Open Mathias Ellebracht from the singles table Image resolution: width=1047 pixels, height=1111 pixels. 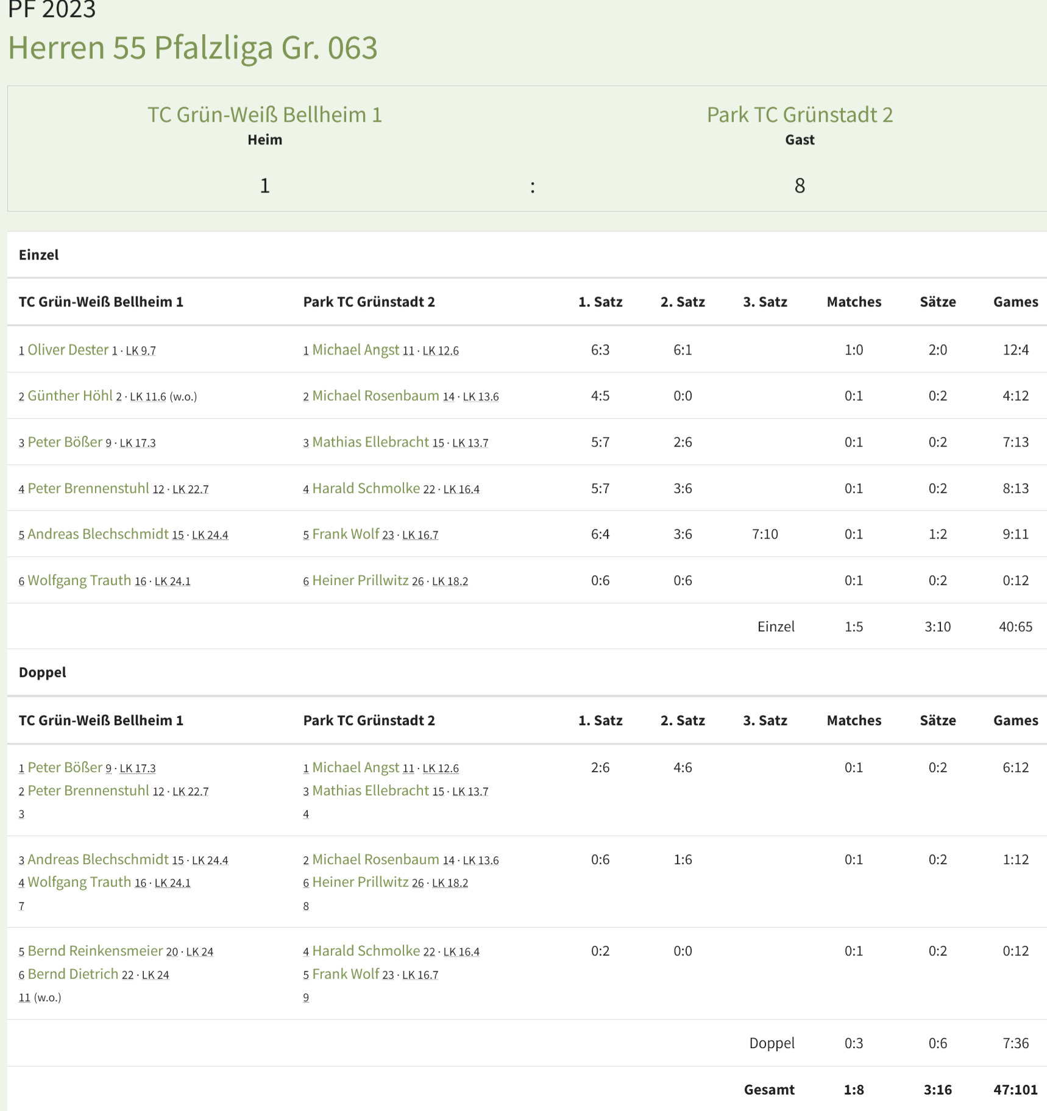coord(371,442)
